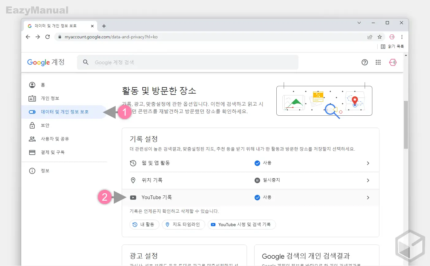Click 위치 기록 일시중지 status icon

[257, 180]
